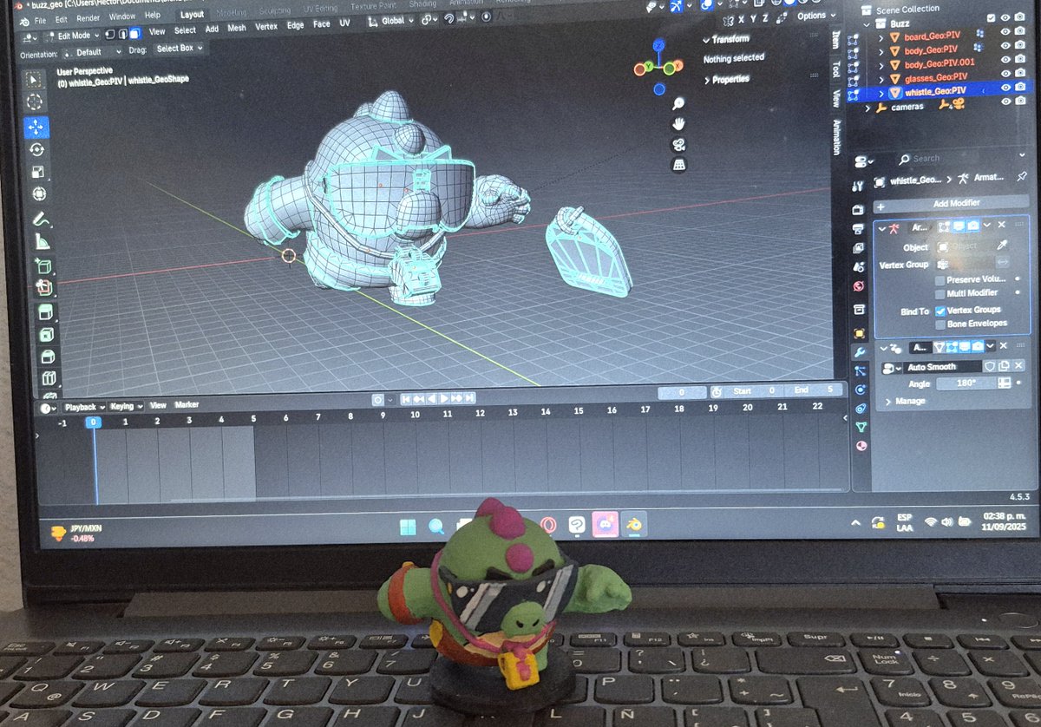Select the Annotate tool

40,220
